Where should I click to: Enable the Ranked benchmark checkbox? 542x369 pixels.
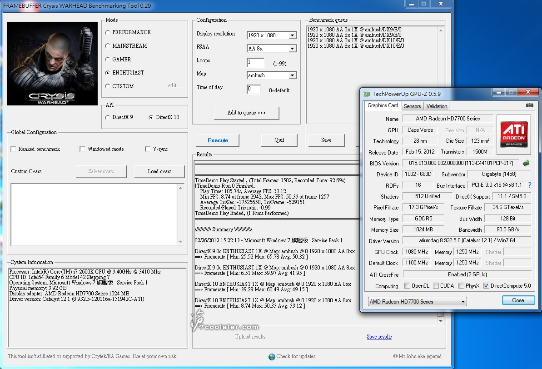(x=13, y=149)
